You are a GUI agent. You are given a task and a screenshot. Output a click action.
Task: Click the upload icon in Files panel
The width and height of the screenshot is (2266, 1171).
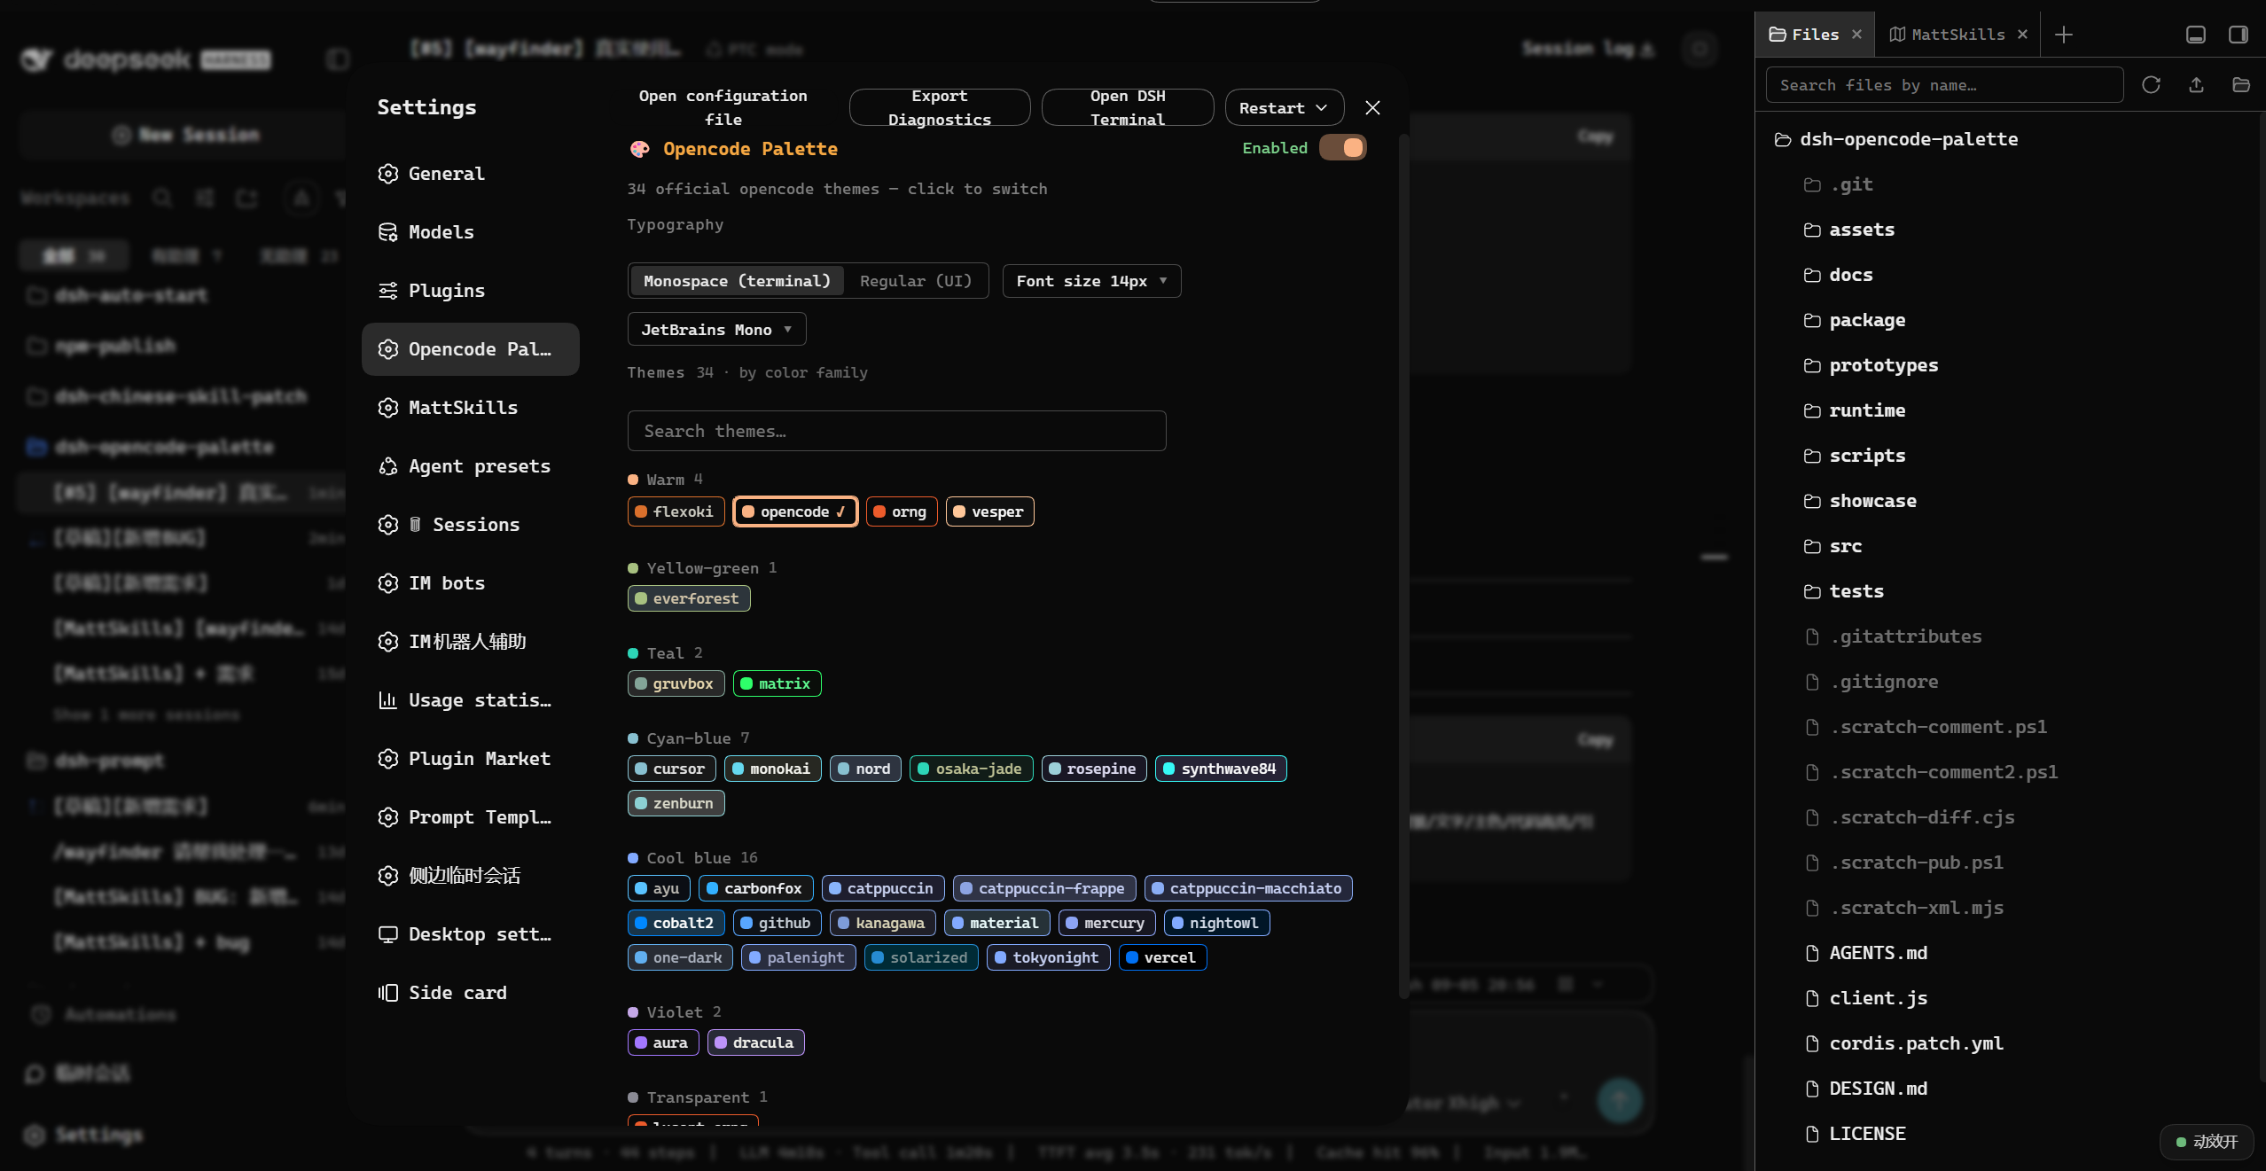[x=2196, y=85]
